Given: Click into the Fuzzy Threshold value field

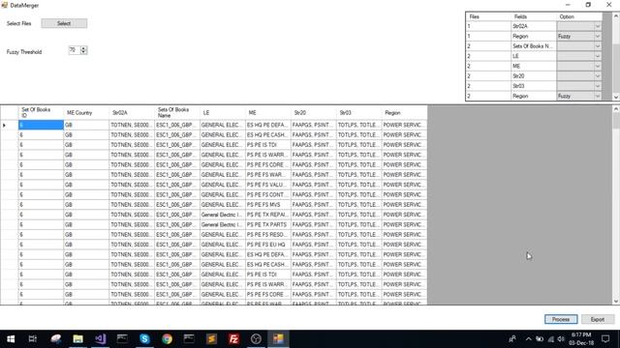Looking at the screenshot, I should point(74,50).
